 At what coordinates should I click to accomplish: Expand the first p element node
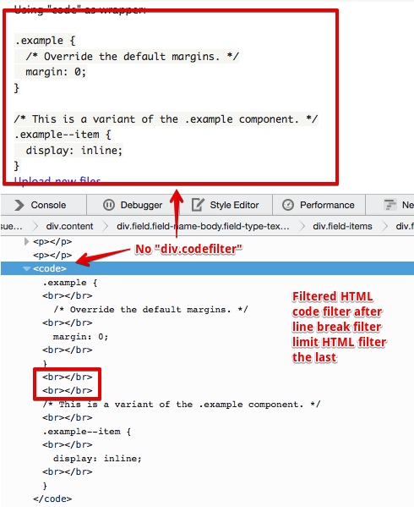[x=27, y=241]
